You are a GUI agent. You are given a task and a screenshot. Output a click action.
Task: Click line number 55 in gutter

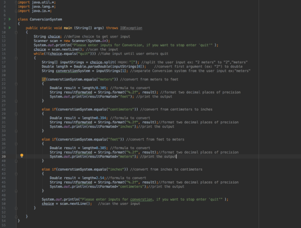4,225
